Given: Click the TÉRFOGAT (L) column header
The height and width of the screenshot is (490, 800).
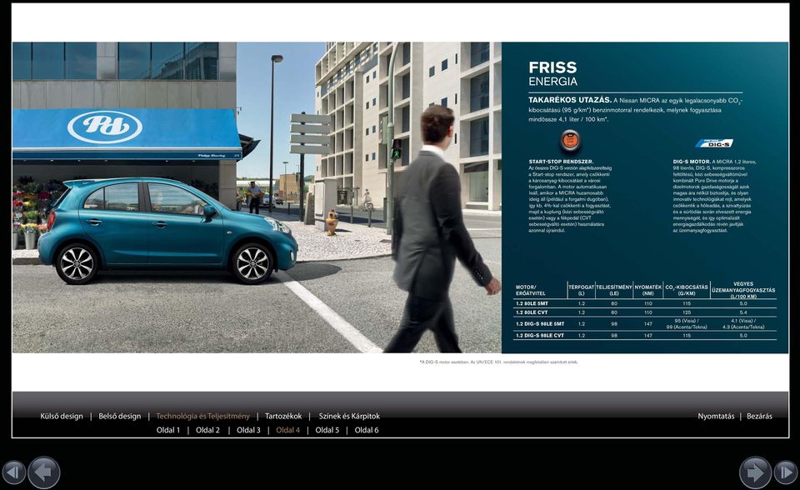Looking at the screenshot, I should click(581, 290).
